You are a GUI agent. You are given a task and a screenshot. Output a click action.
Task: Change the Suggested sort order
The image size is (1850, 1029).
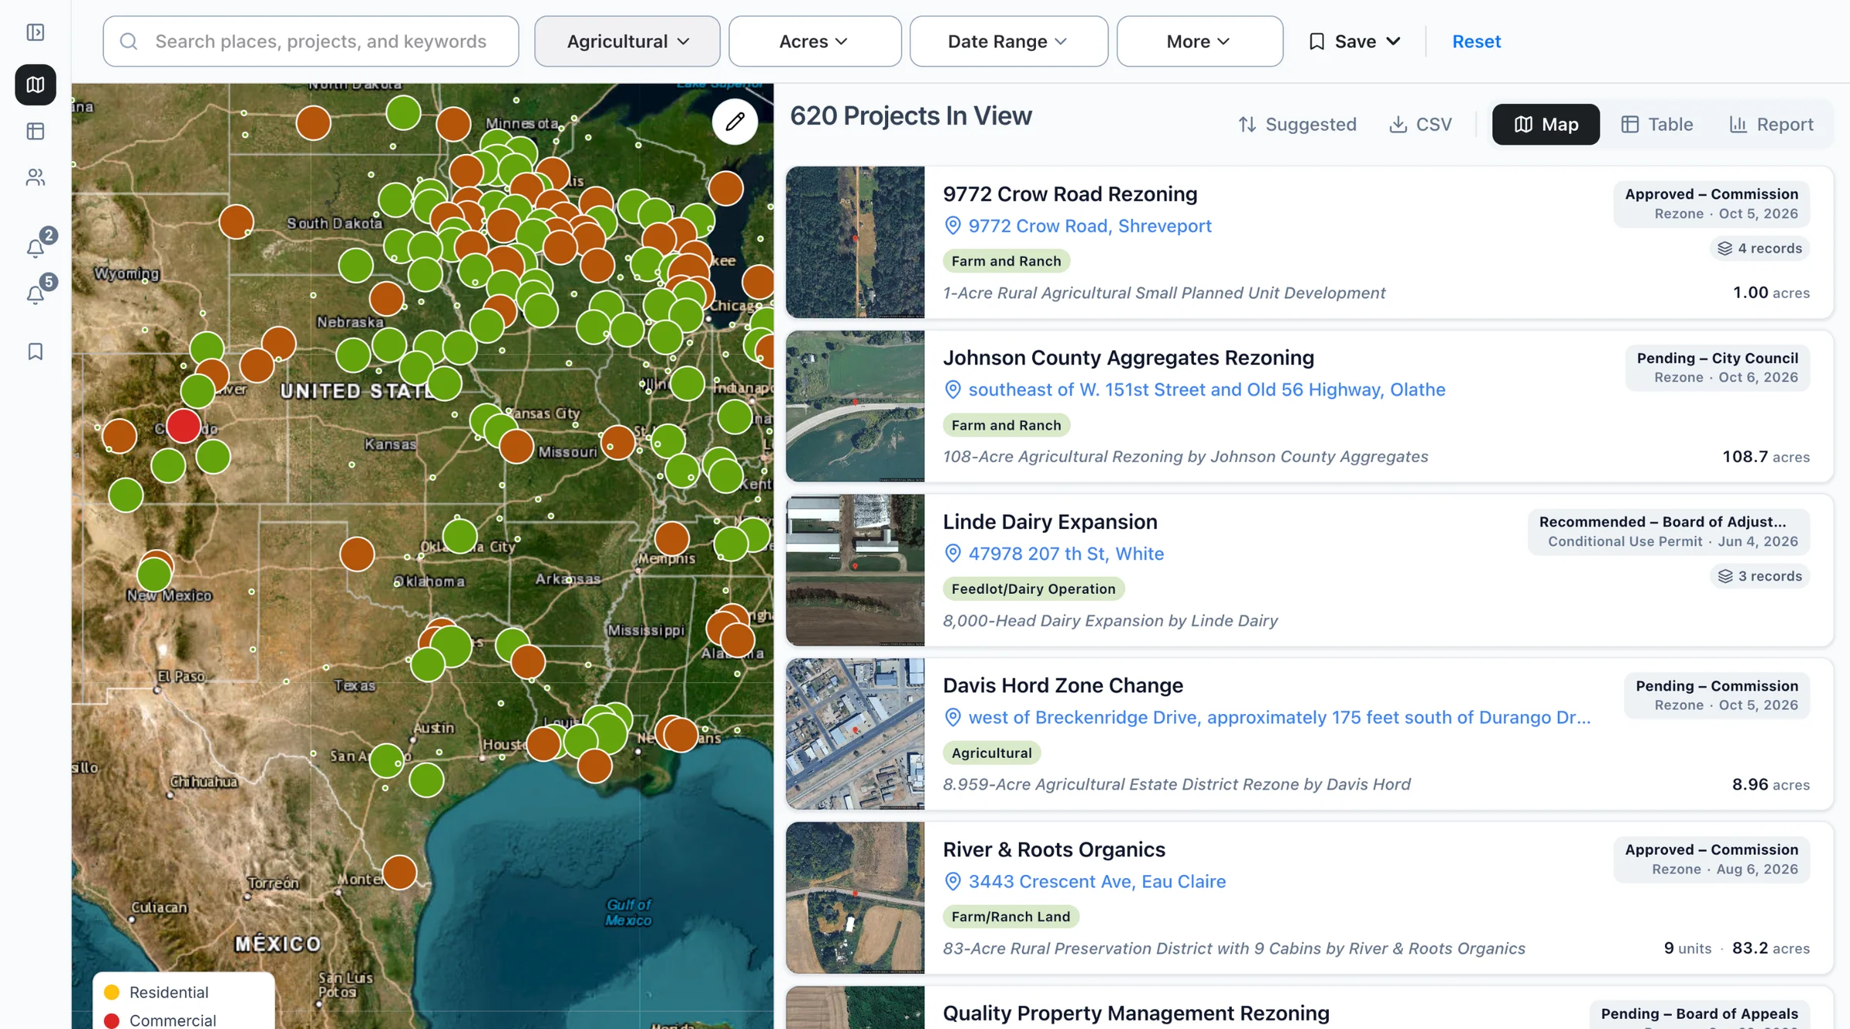(x=1297, y=124)
